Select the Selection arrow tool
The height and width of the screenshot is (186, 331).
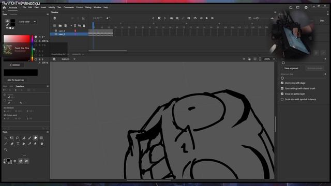pyautogui.click(x=6, y=138)
